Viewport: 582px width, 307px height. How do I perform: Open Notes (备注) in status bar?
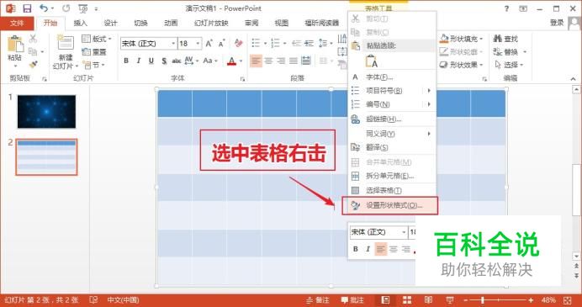pyautogui.click(x=318, y=300)
